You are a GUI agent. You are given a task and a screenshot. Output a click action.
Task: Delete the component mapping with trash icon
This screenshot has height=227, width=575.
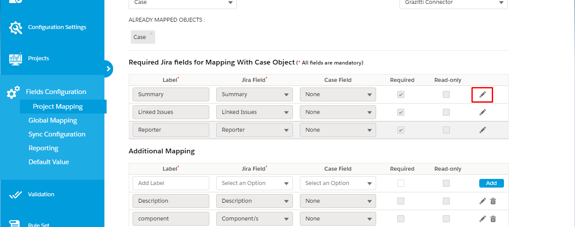[493, 219]
